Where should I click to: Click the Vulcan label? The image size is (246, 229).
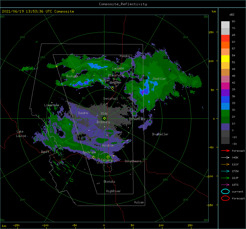click(139, 202)
